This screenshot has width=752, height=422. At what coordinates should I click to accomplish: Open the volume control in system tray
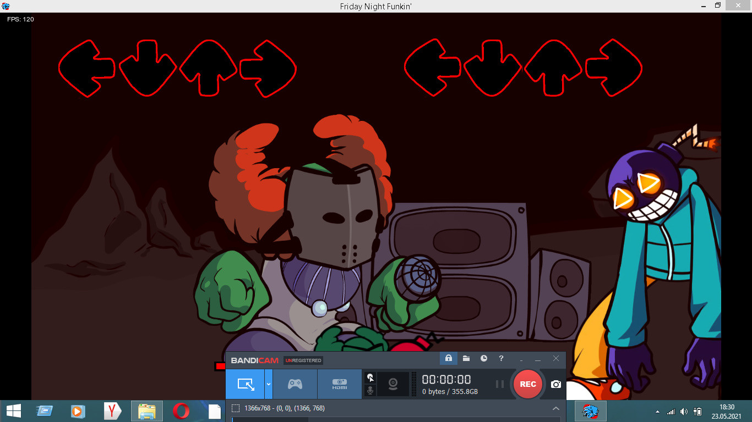[684, 411]
